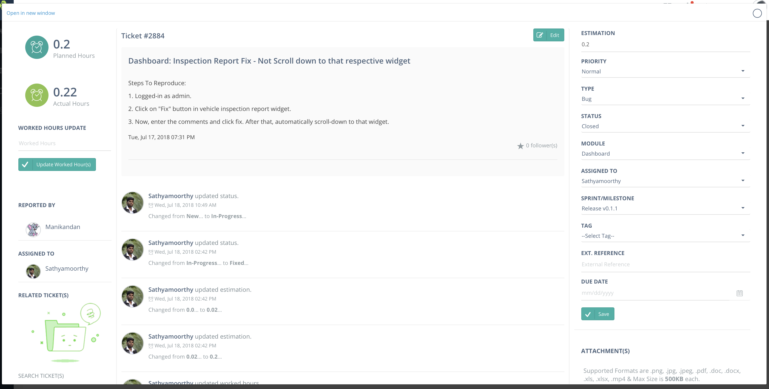
Task: Click Ticket #2884 heading
Action: [x=143, y=36]
